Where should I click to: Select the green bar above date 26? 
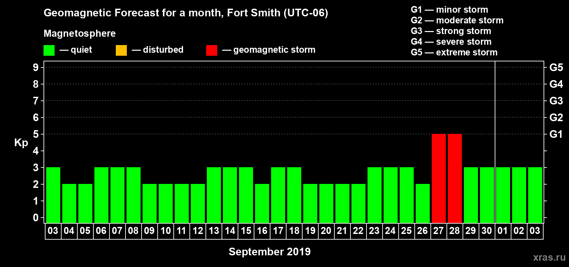pos(423,203)
